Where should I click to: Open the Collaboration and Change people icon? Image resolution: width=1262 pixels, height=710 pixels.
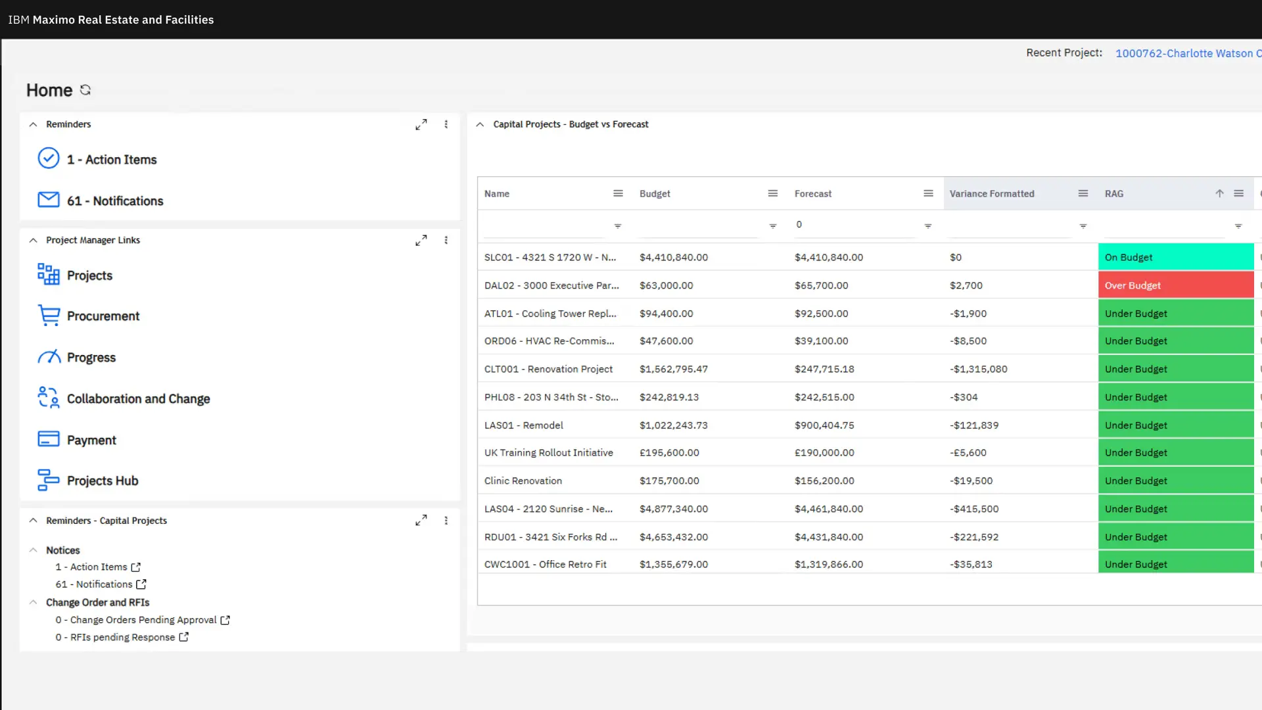pyautogui.click(x=48, y=398)
